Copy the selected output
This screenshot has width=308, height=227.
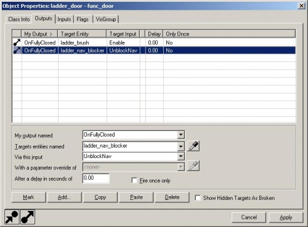click(x=100, y=197)
